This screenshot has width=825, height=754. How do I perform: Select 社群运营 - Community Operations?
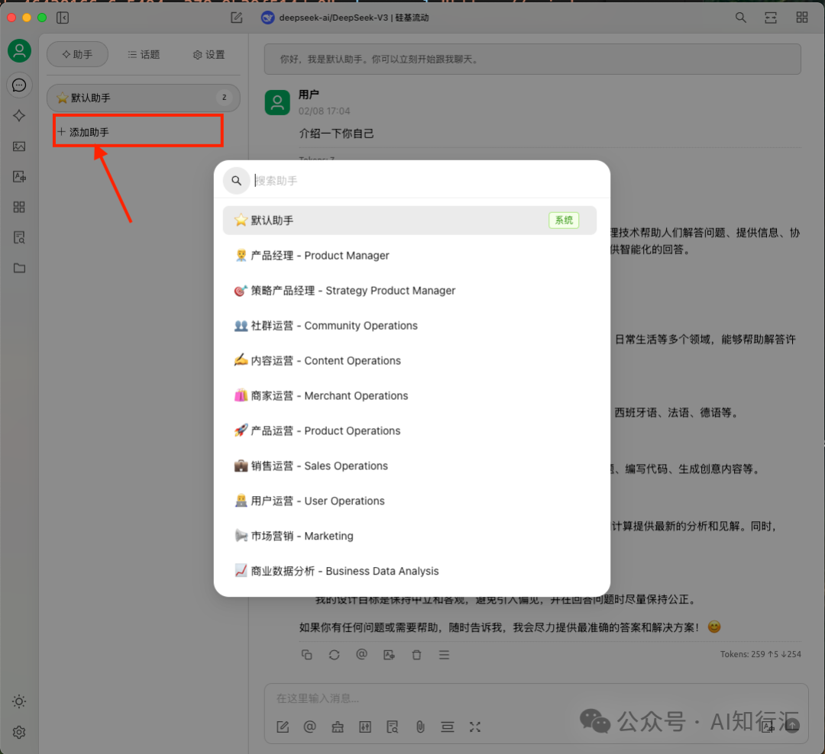410,325
